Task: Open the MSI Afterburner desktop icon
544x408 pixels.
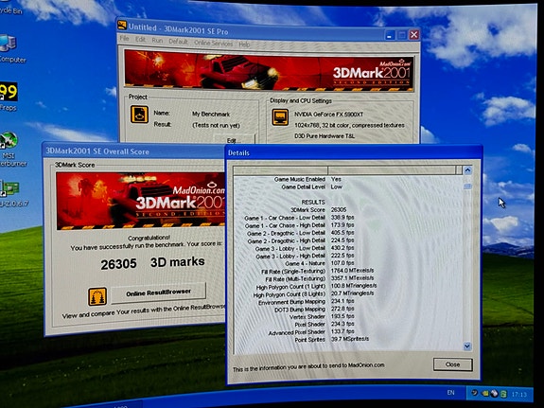Action: 9,141
